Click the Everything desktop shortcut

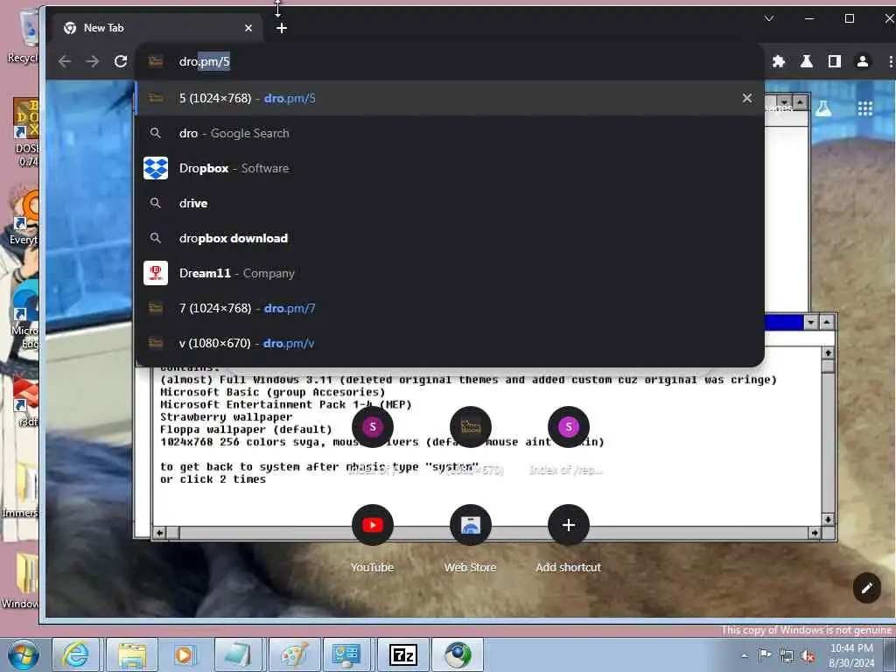pos(25,218)
